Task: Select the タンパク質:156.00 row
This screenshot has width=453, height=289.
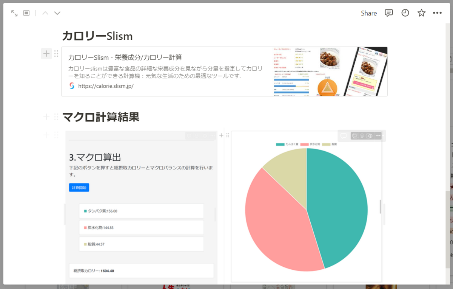Action: pos(142,211)
